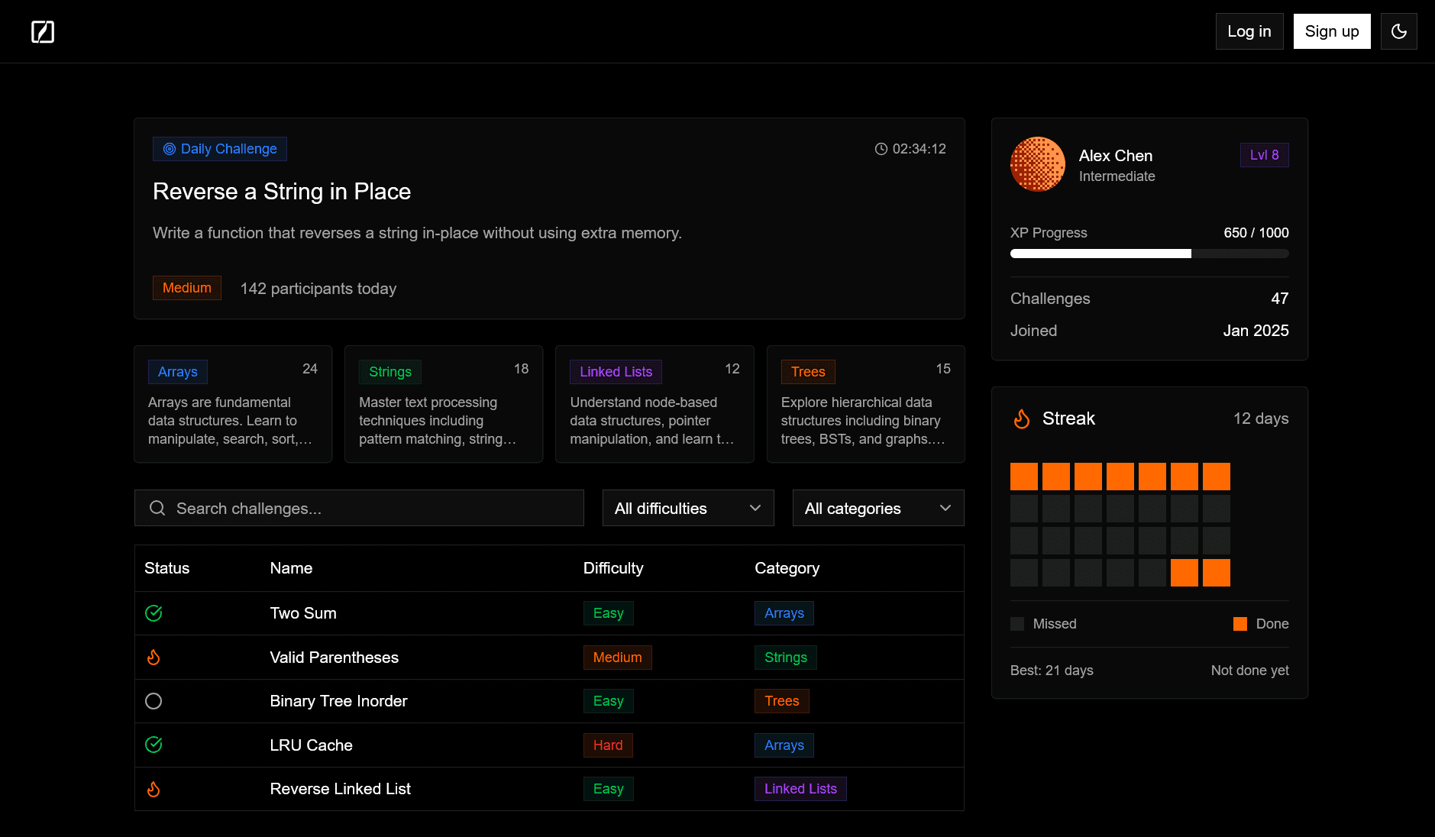This screenshot has width=1435, height=837.
Task: Click the completed checkmark icon for LRU Cache
Action: [154, 745]
